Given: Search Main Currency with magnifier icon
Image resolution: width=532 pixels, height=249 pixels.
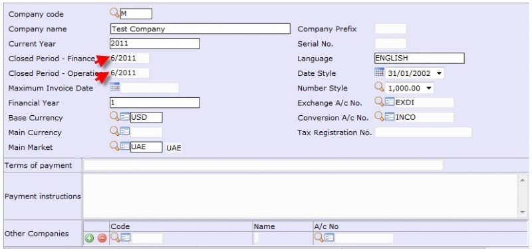Looking at the screenshot, I should click(114, 131).
